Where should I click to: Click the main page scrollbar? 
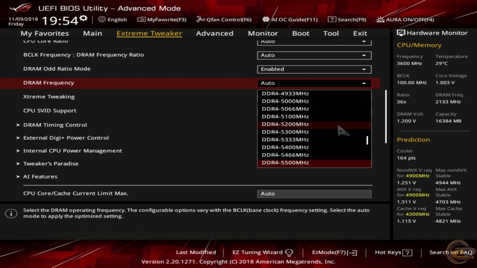click(386, 116)
